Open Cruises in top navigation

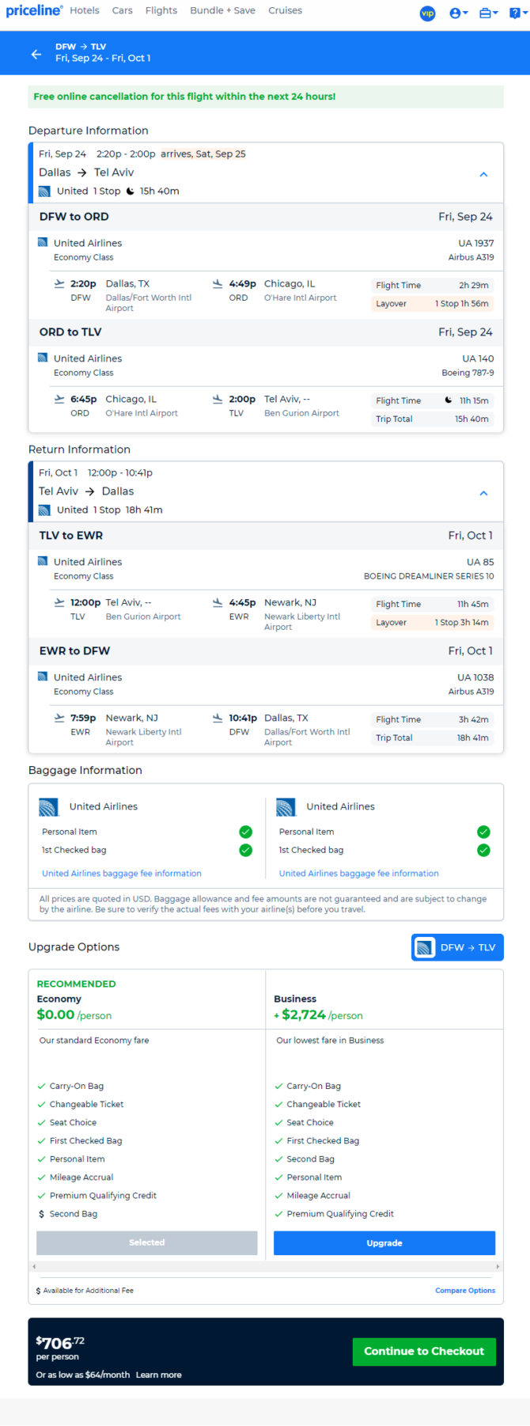tap(285, 10)
